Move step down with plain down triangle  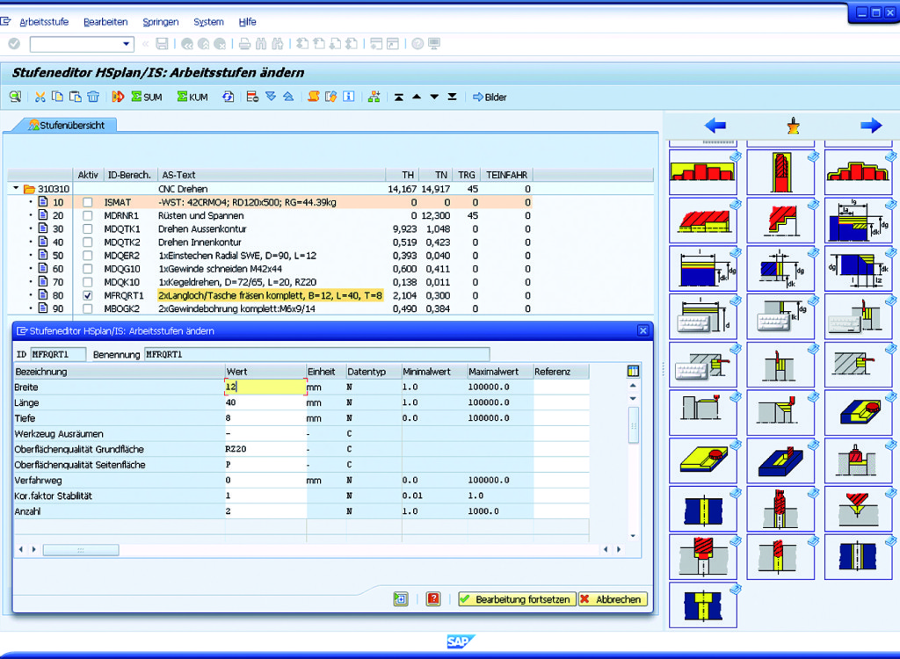[x=434, y=97]
